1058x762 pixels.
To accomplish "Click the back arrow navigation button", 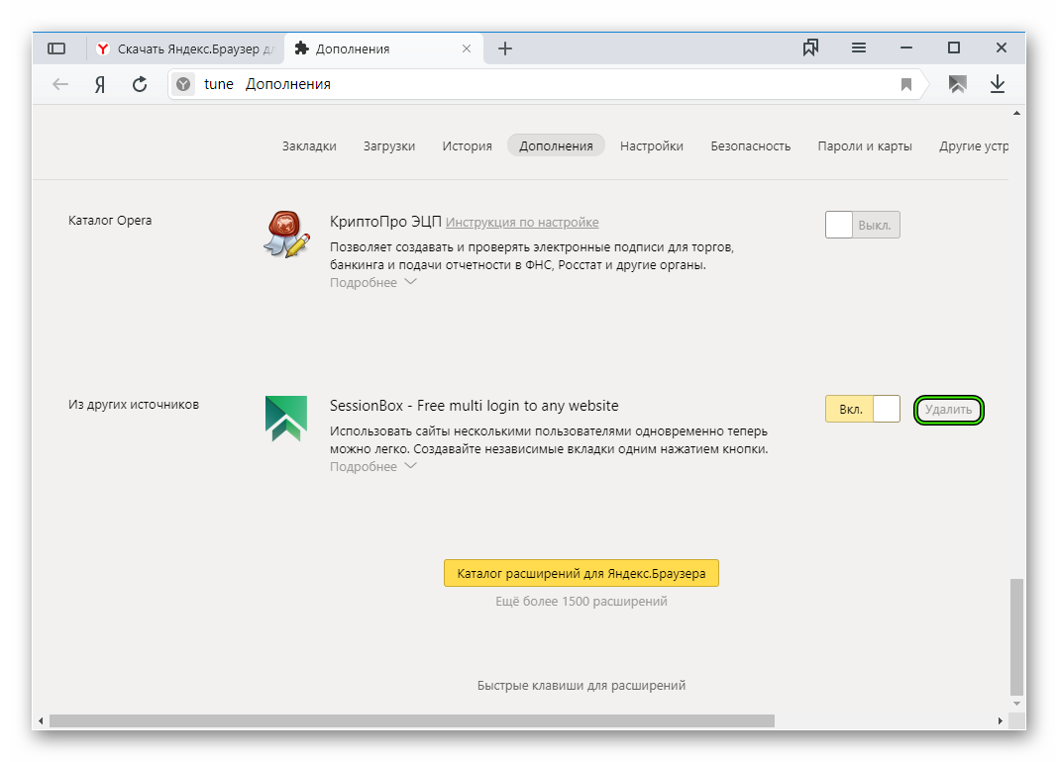I will point(60,84).
